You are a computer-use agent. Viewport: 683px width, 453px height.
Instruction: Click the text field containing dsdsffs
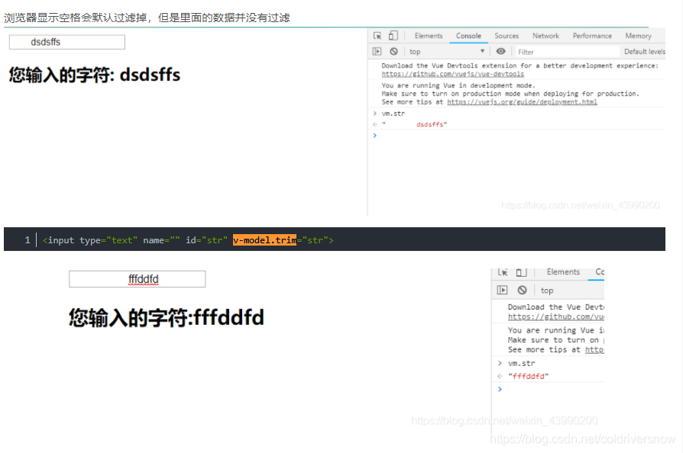tap(66, 42)
